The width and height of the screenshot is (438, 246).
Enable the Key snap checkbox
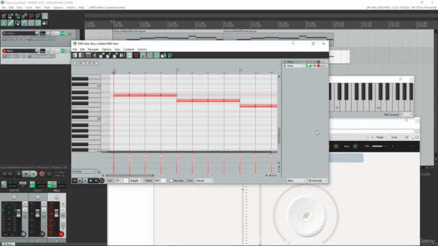171,180
